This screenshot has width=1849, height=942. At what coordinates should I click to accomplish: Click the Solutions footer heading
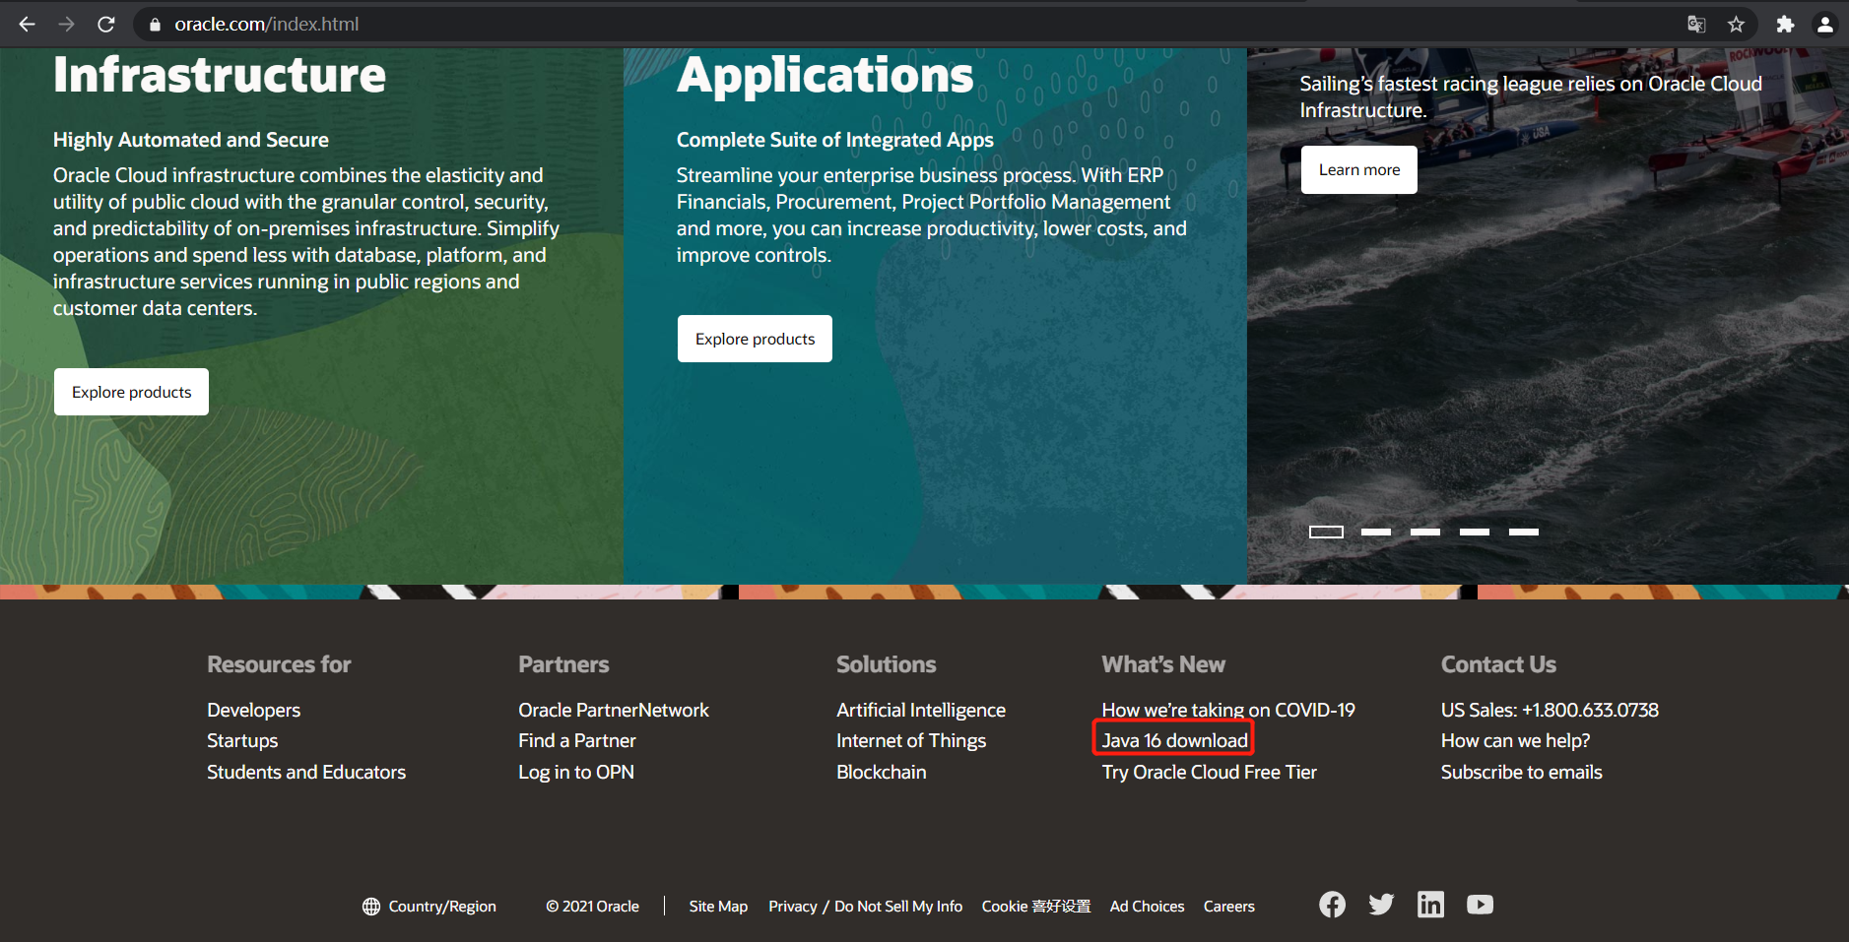(x=887, y=664)
